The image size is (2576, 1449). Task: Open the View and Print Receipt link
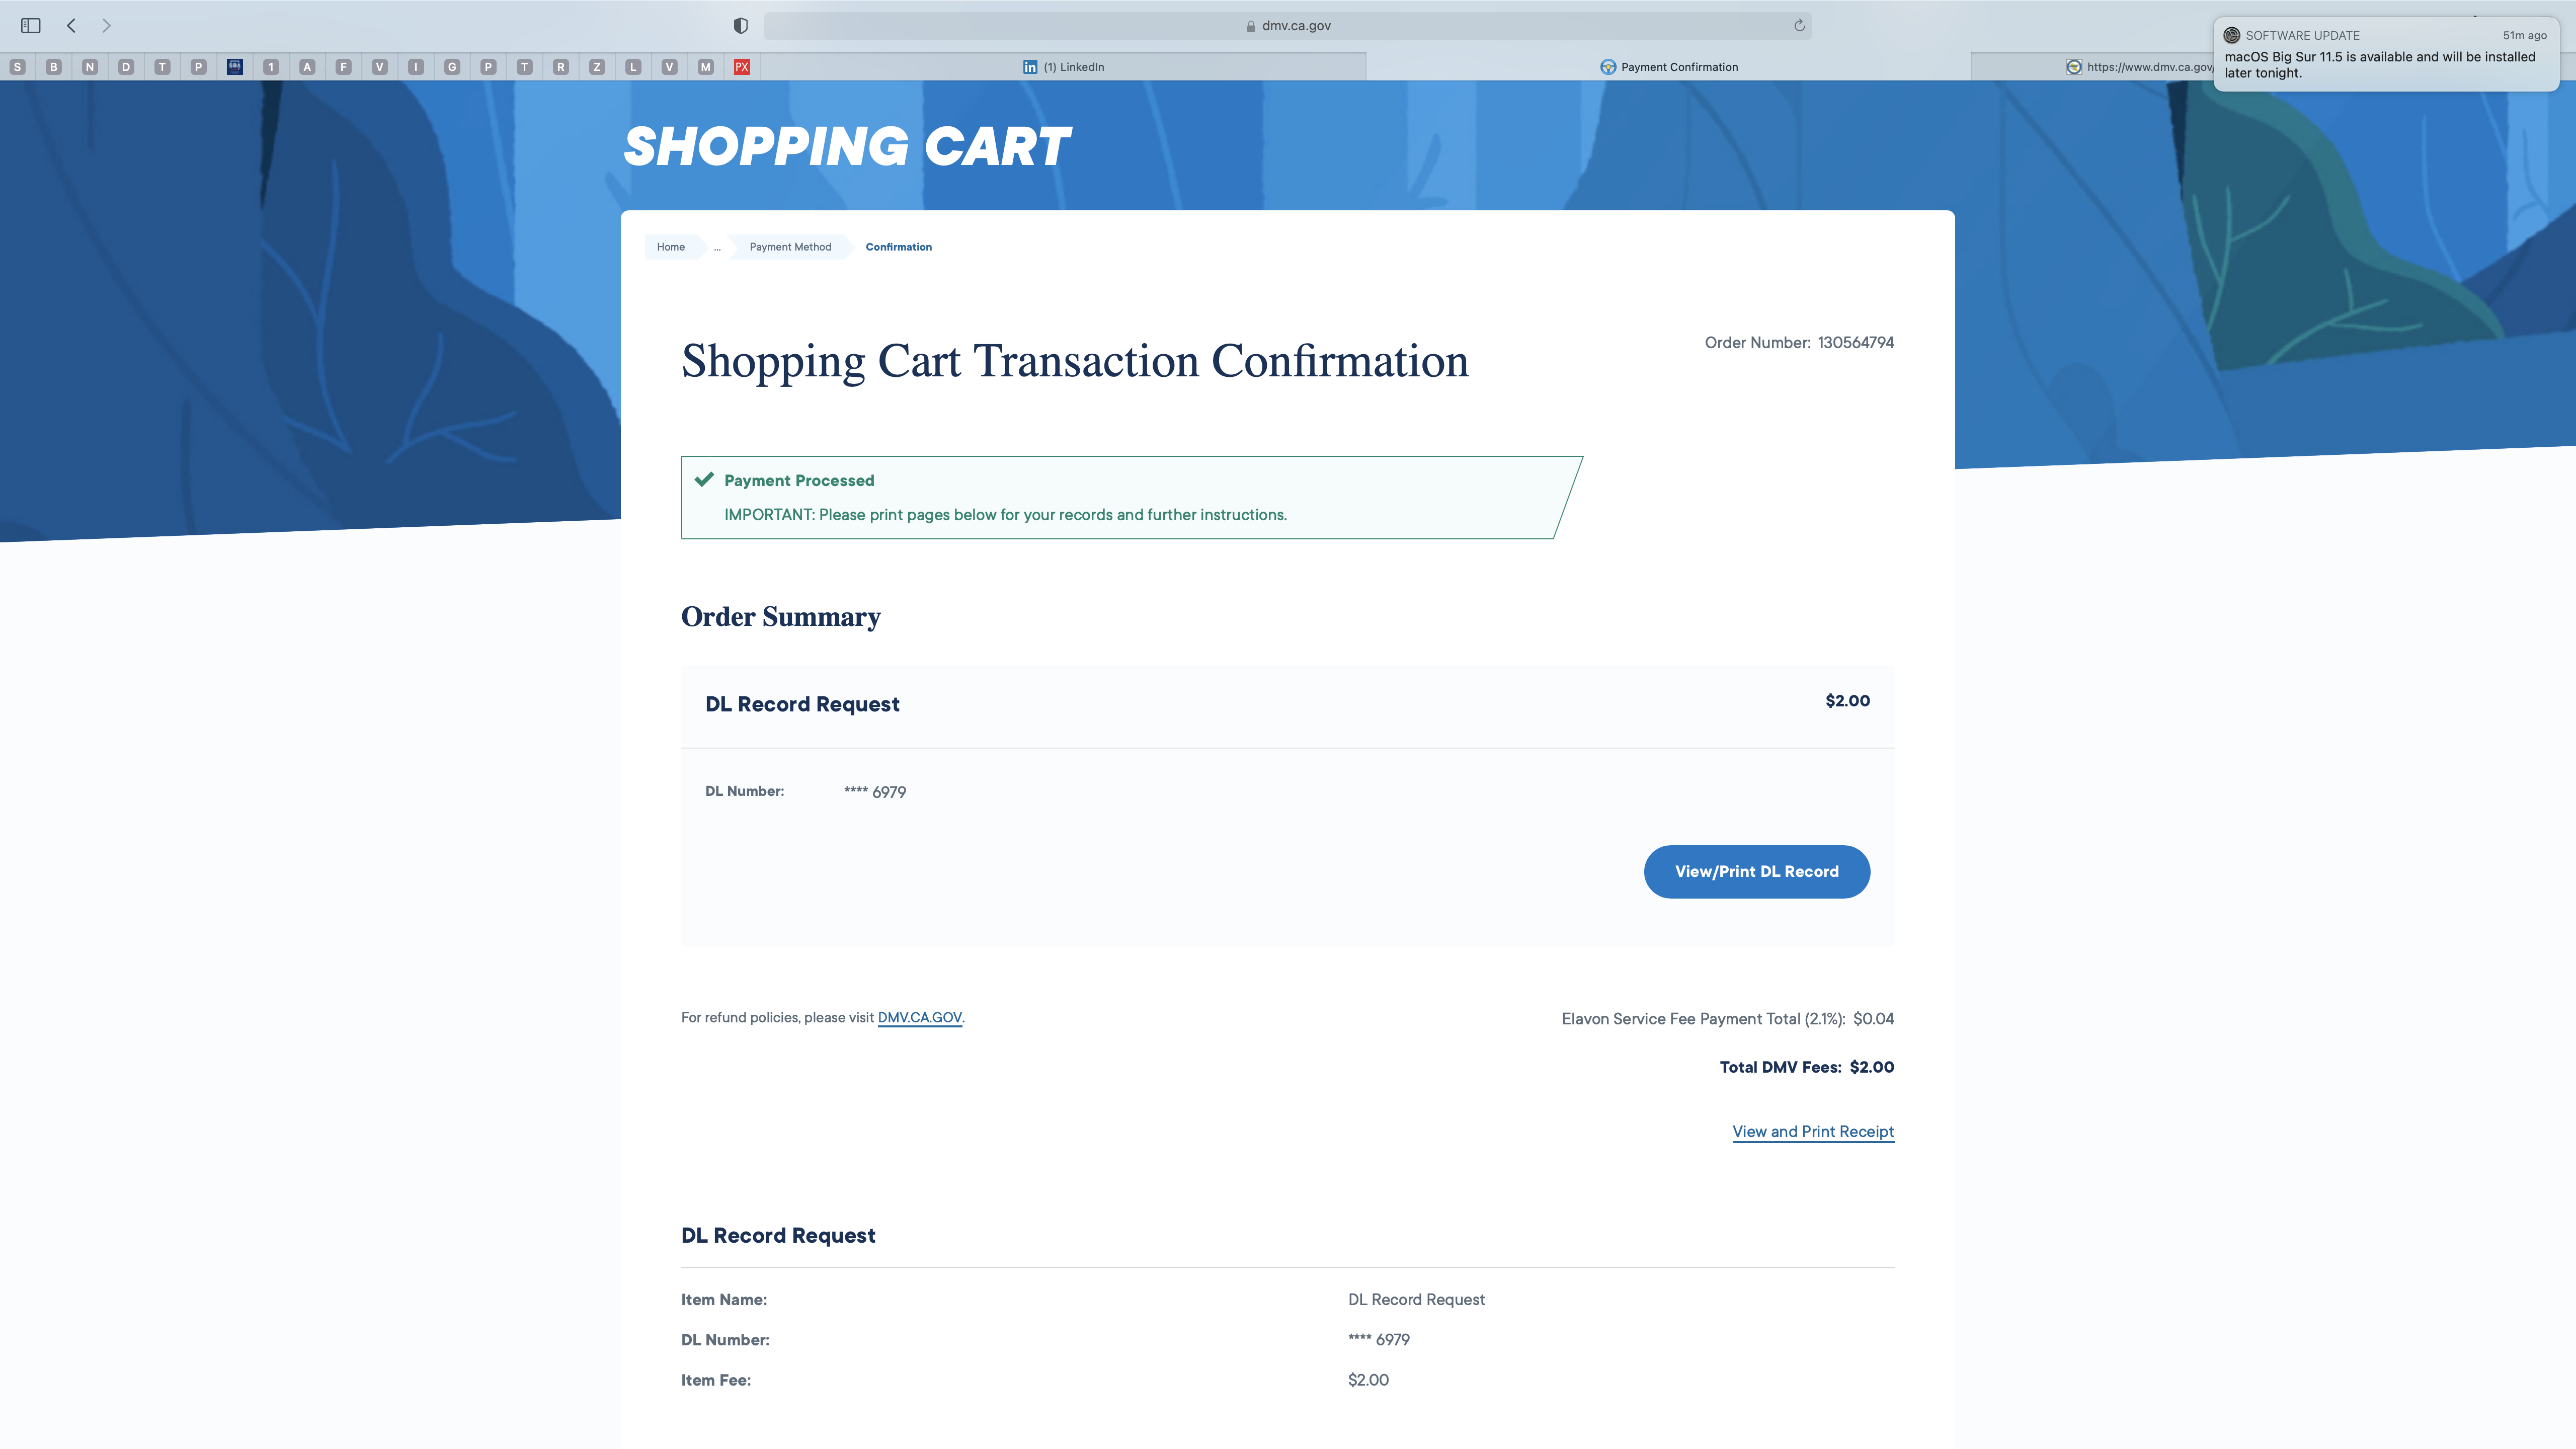coord(1813,1131)
